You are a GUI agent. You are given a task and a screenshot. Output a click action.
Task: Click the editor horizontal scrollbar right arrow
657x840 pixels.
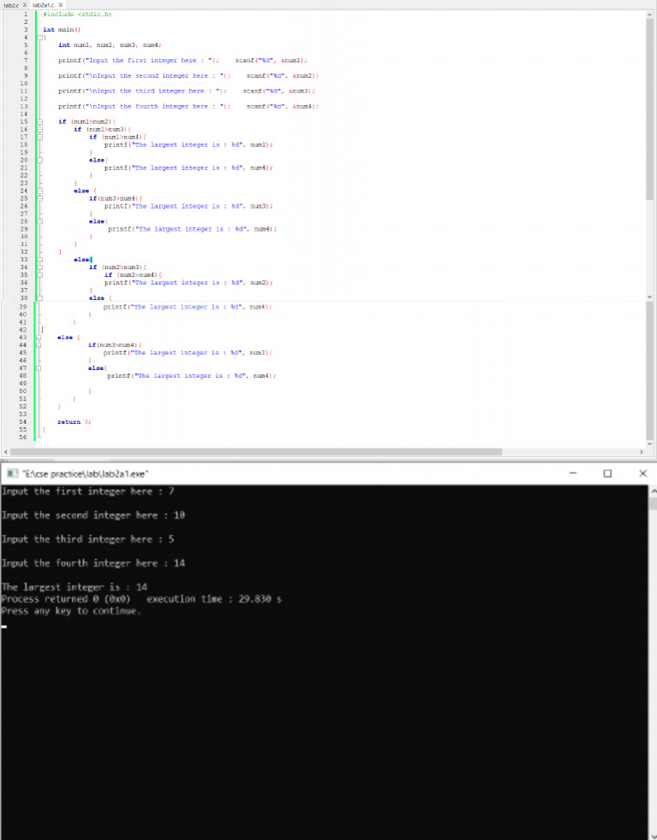tap(642, 450)
